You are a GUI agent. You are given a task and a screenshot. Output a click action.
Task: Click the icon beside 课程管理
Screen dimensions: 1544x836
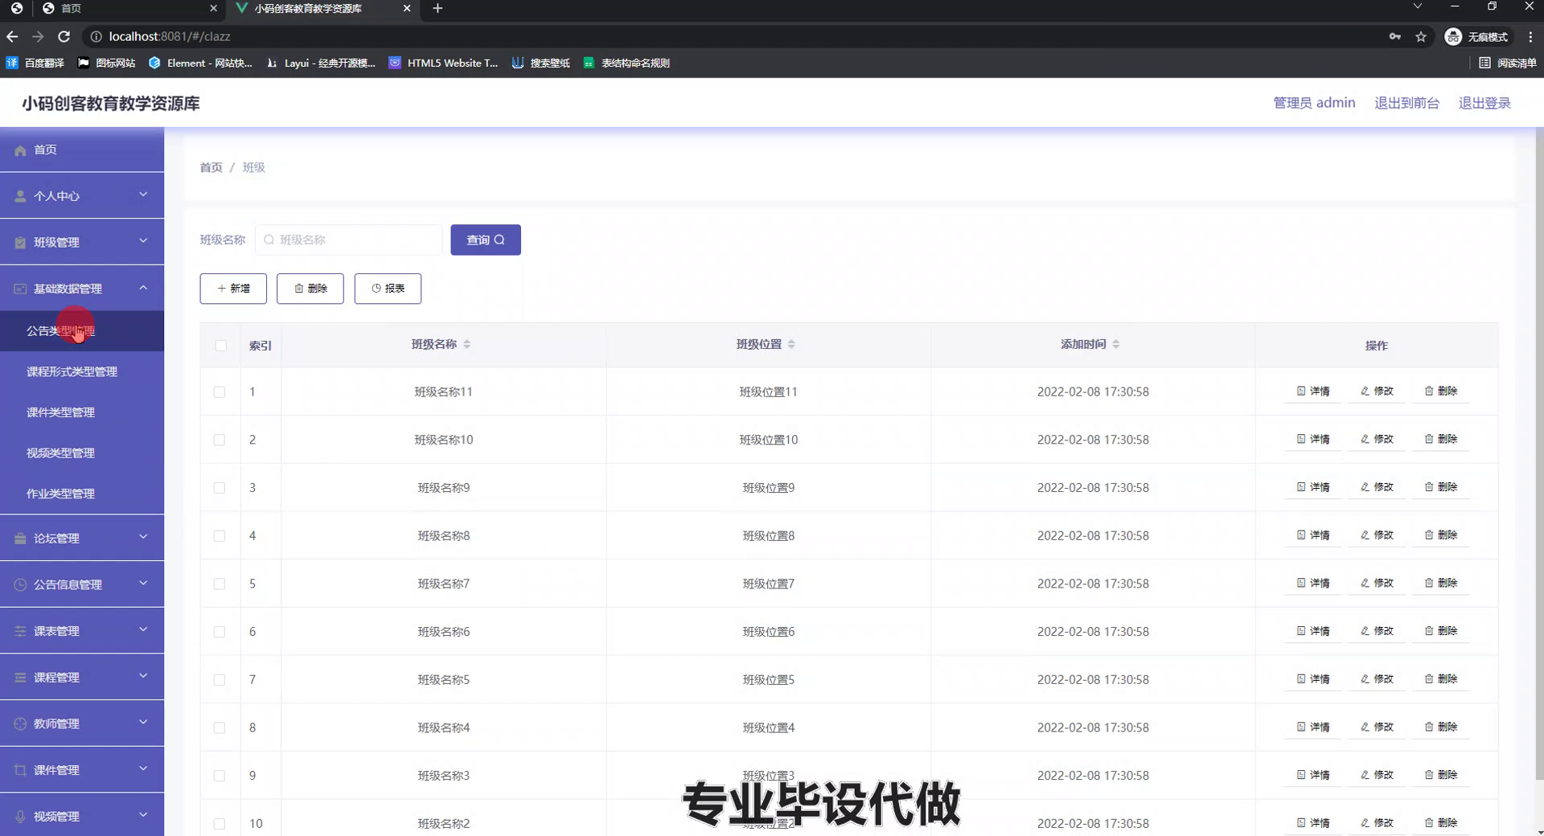[20, 678]
